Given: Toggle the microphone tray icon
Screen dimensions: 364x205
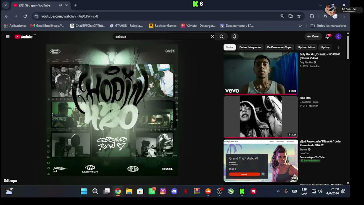Looking at the screenshot, I should coord(286,191).
